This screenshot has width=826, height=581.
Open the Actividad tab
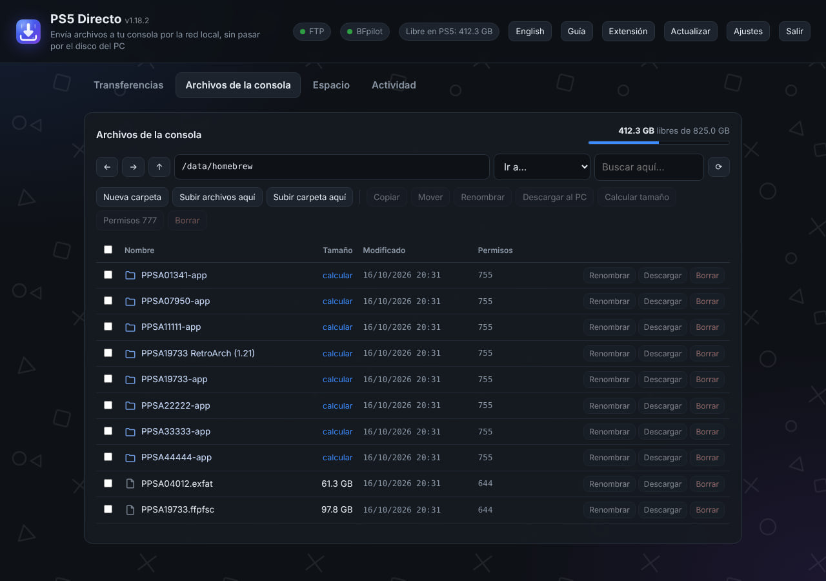(x=394, y=85)
